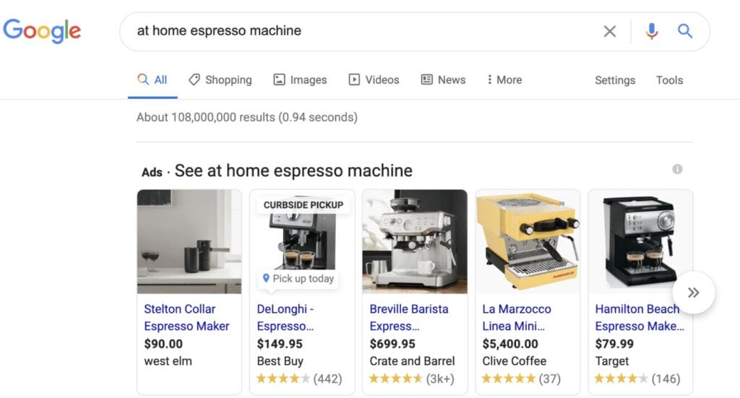Click the Ads heading label
Screen dimensions: 740x398
pos(152,172)
